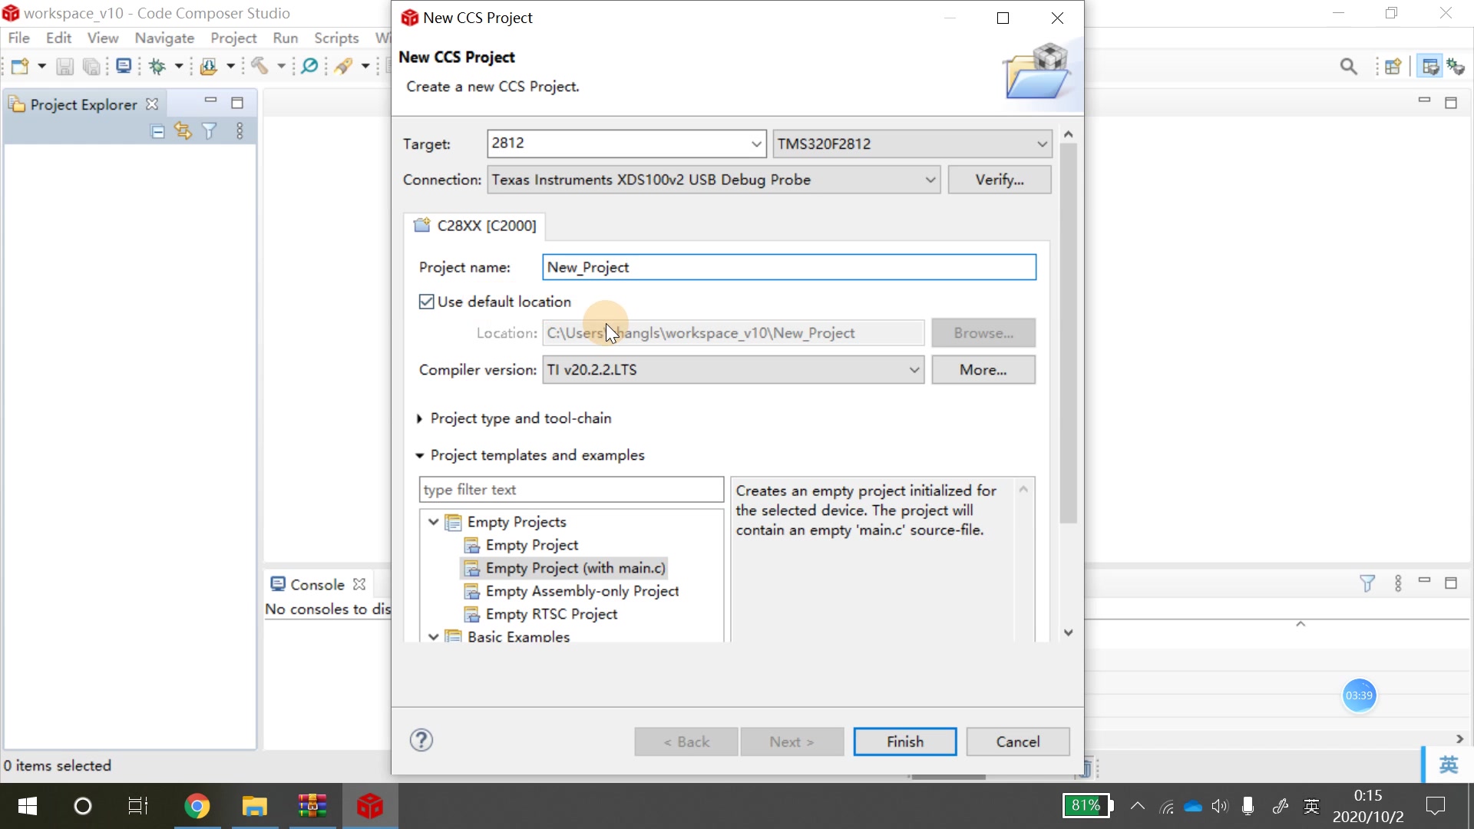1474x829 pixels.
Task: Select the Project Explorer tab
Action: (x=83, y=104)
